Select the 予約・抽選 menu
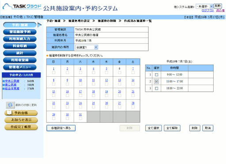 [x=20, y=25]
